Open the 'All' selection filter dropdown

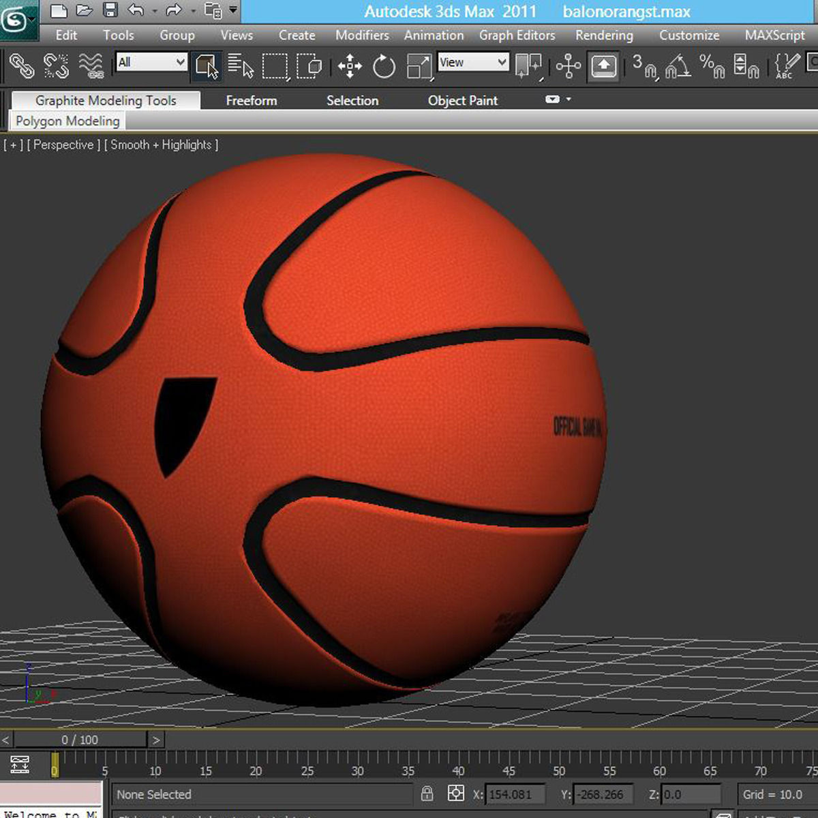pos(151,63)
